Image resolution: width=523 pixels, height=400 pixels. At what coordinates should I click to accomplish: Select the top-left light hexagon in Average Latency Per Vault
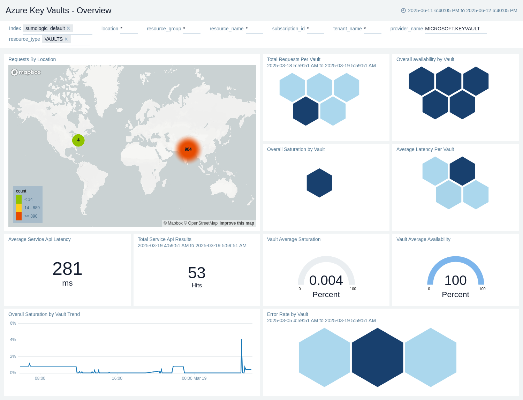click(435, 171)
